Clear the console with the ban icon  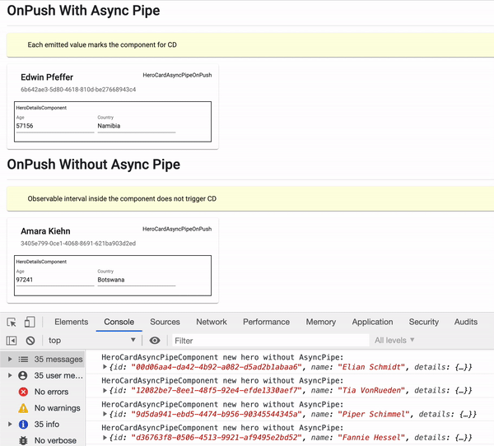coord(30,341)
